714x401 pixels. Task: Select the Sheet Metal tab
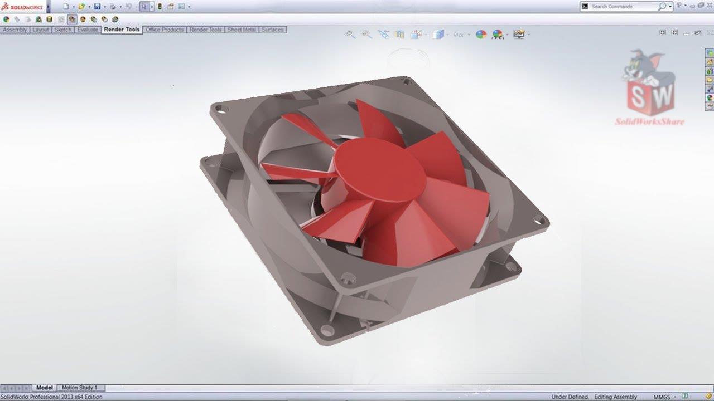[x=242, y=30]
